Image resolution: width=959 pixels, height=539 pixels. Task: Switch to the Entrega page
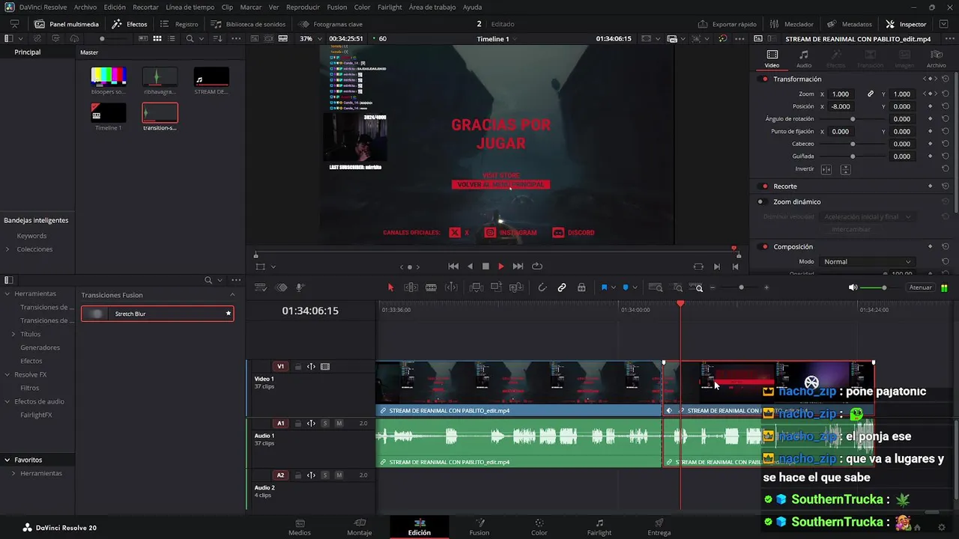pos(659,527)
